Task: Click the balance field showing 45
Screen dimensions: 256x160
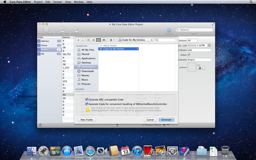Action: tap(192, 40)
